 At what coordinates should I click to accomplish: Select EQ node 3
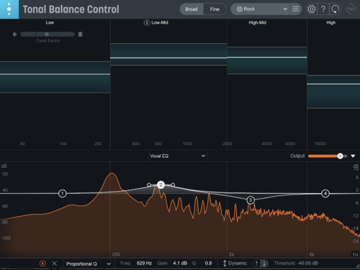coord(250,200)
